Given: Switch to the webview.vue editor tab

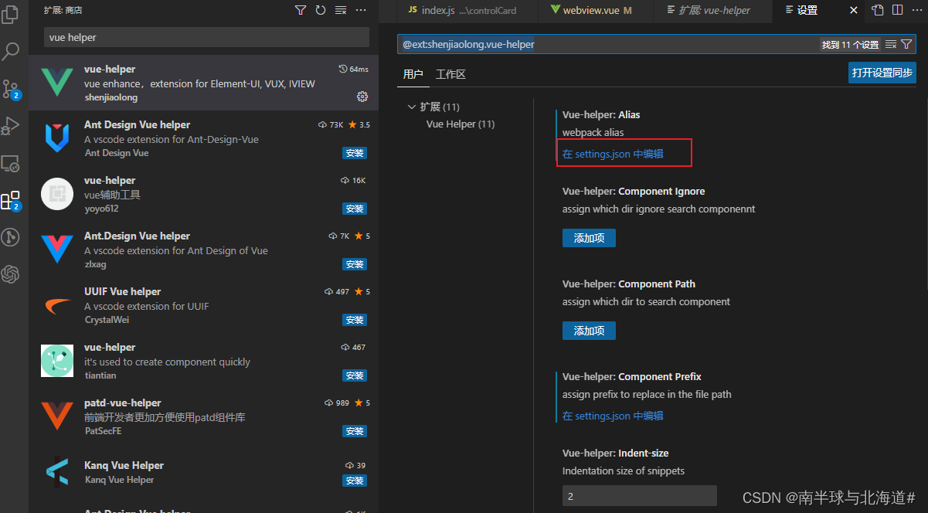Looking at the screenshot, I should [x=594, y=10].
